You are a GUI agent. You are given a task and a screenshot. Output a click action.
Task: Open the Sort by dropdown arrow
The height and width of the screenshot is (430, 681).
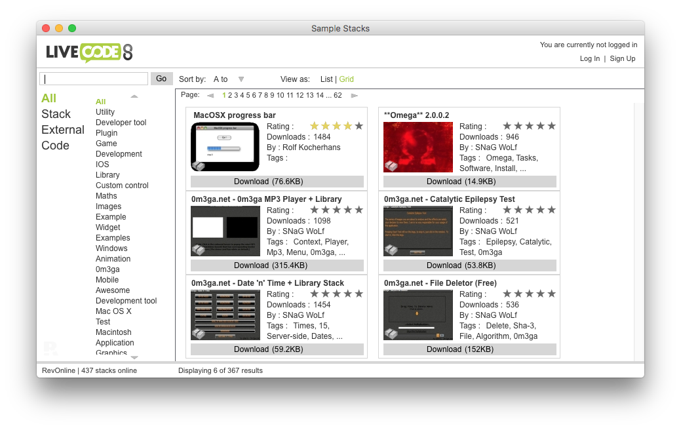241,79
